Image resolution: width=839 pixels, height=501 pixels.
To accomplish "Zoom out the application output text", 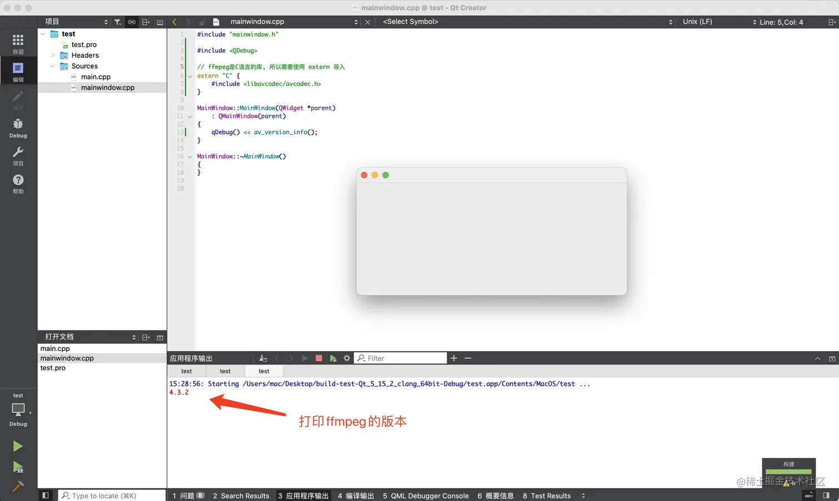I will point(468,359).
